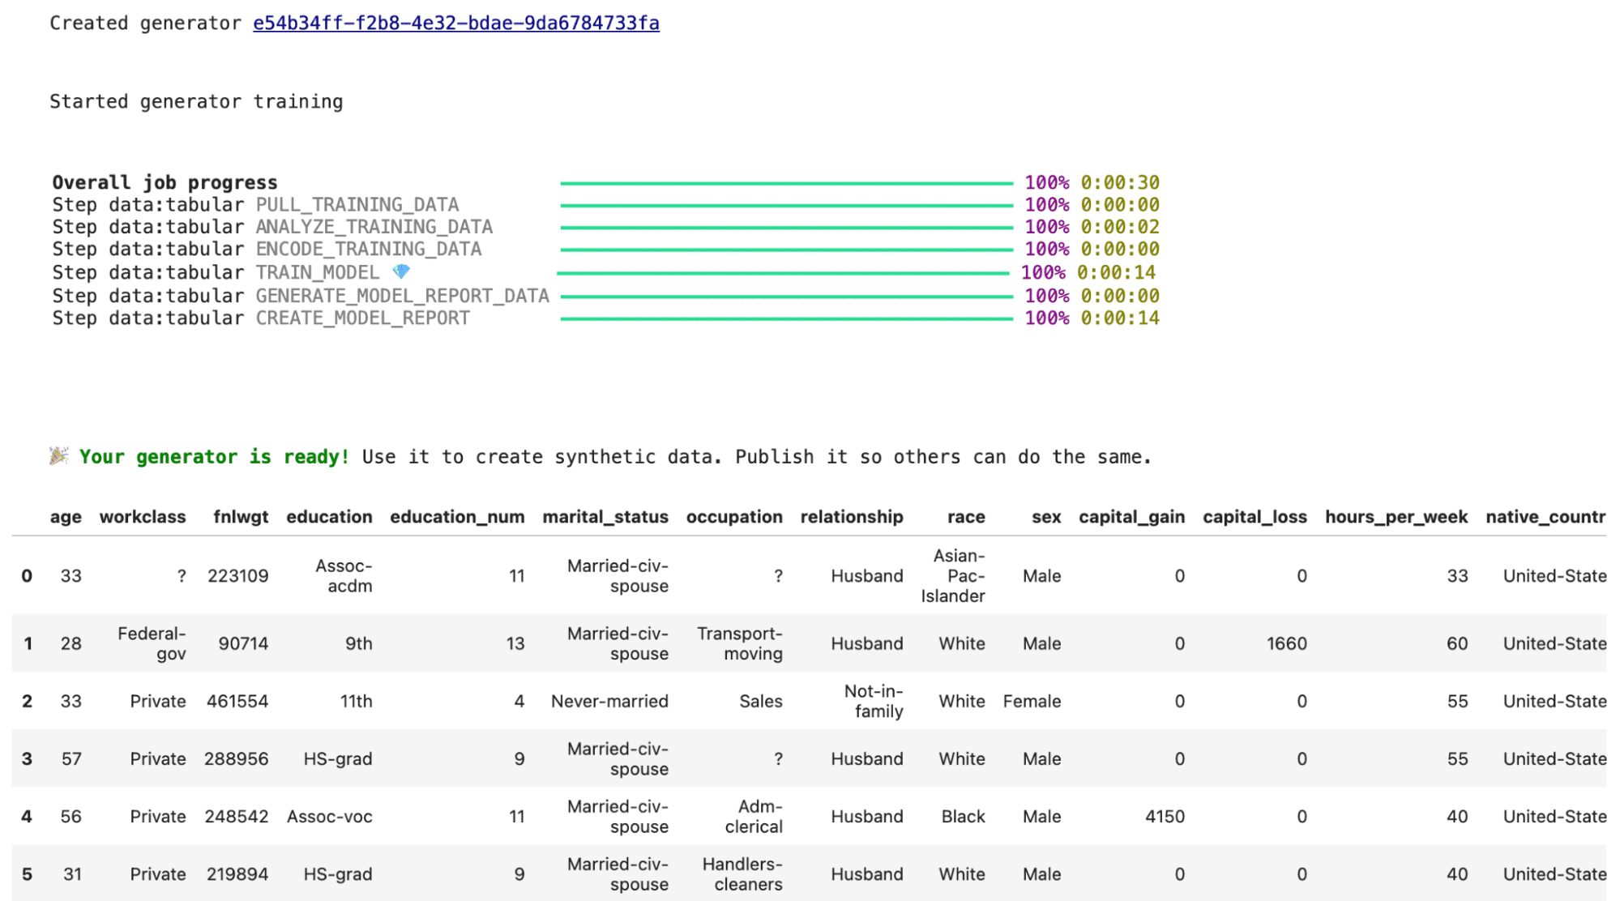Select the 'capital_loss' column header
This screenshot has width=1620, height=901.
coord(1255,517)
